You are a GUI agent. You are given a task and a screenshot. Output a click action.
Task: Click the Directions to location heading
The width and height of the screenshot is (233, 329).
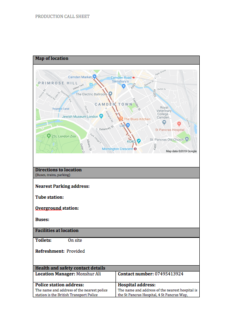click(58, 170)
